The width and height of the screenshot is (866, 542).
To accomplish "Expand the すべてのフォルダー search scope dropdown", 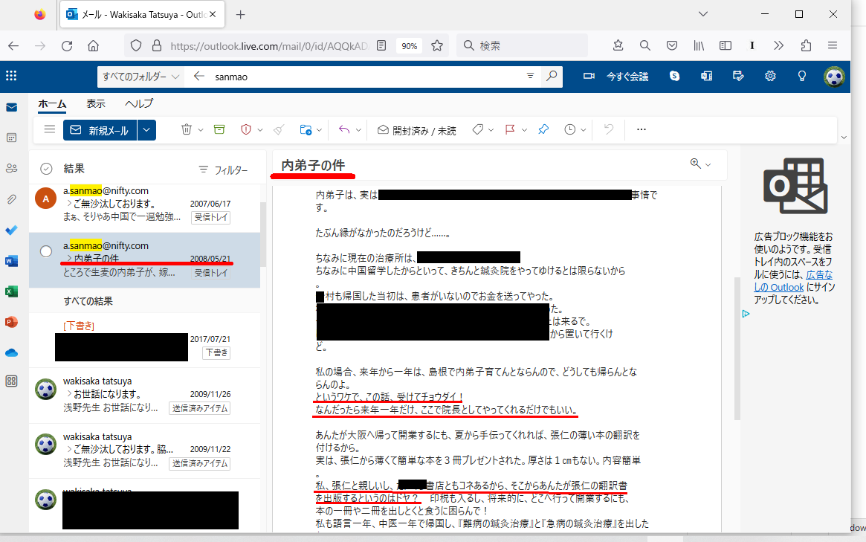I will point(141,77).
